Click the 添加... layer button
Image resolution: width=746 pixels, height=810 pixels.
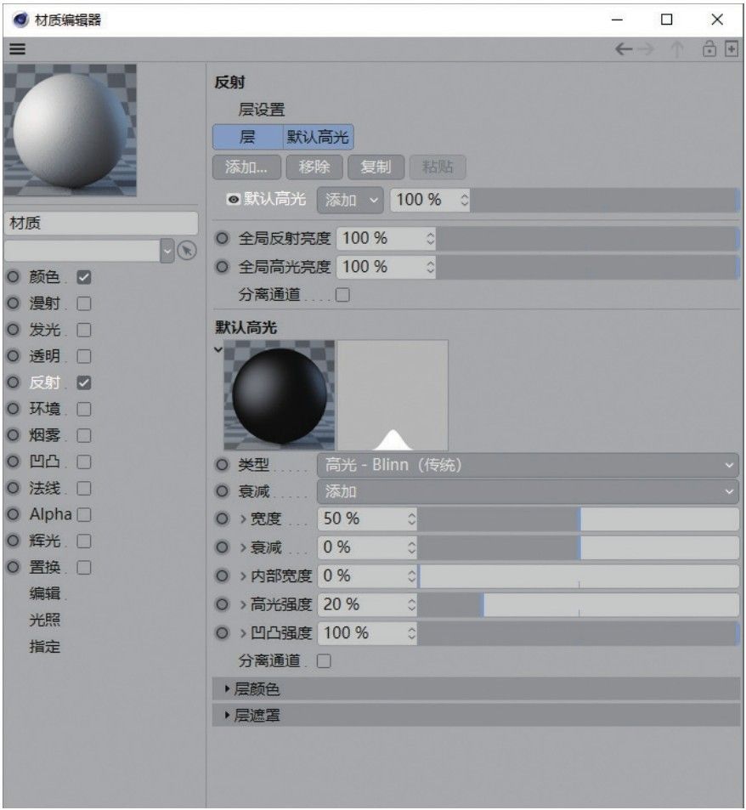246,167
